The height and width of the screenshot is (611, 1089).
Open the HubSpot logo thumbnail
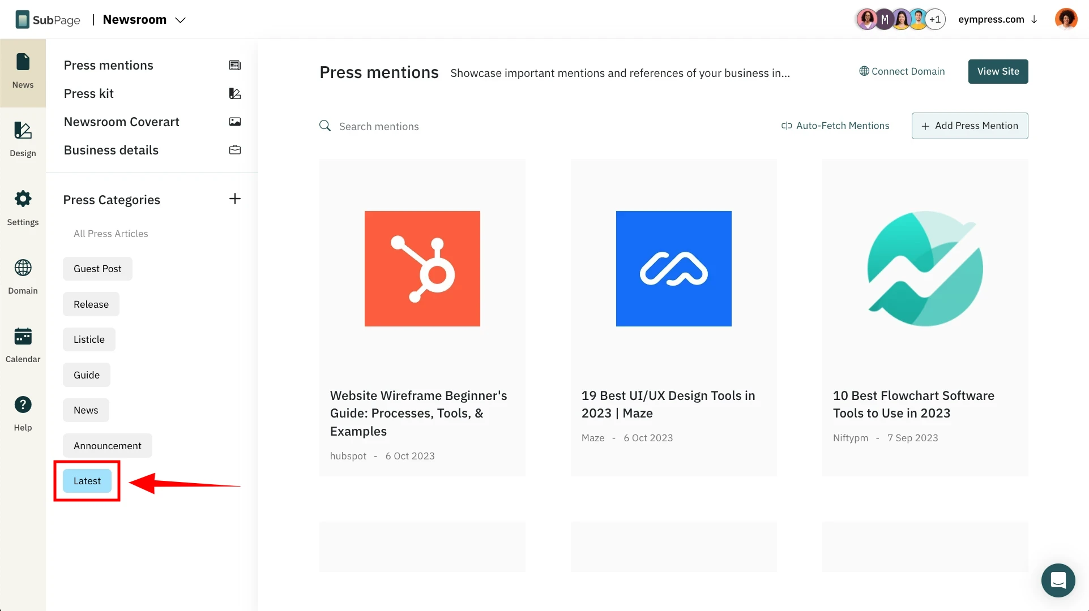(x=422, y=269)
